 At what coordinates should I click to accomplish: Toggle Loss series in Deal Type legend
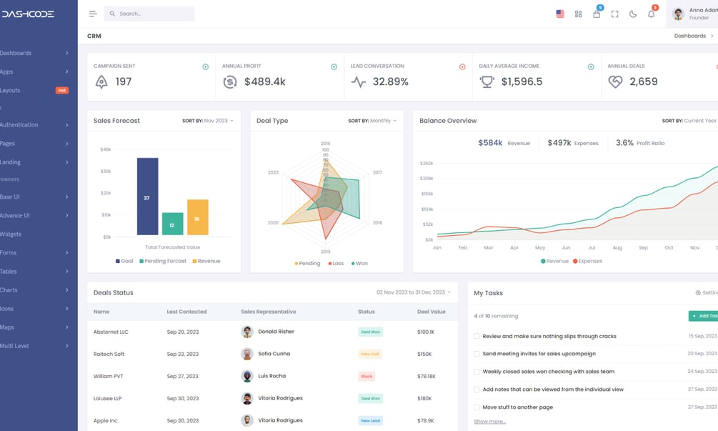[x=336, y=263]
